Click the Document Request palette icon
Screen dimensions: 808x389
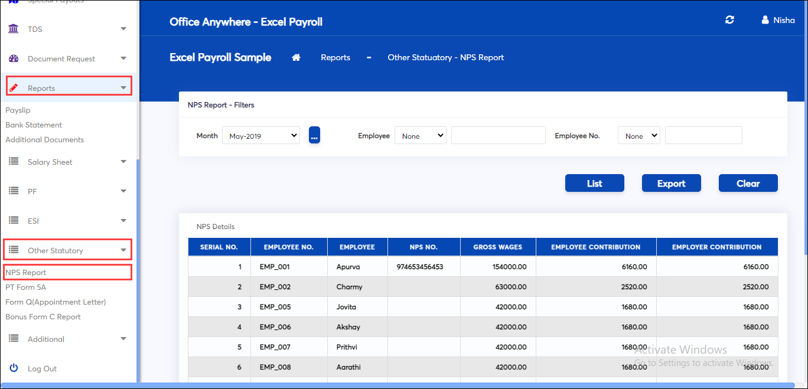point(14,58)
